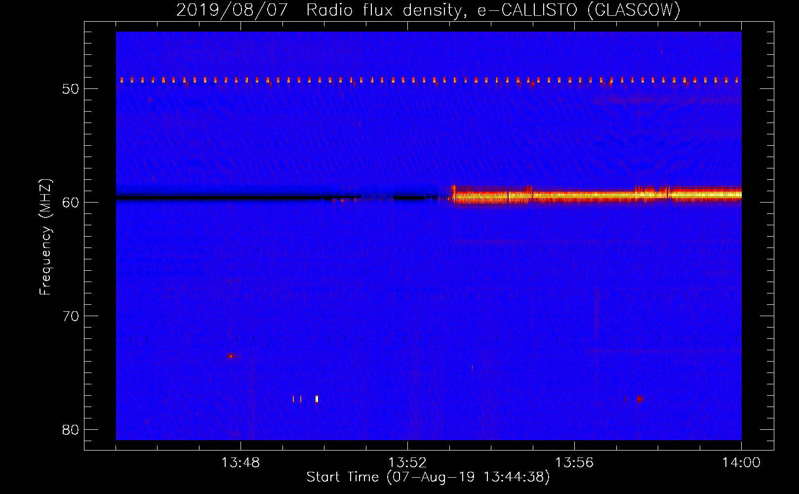Click the time tick label '14:00'
The height and width of the screenshot is (494, 799).
point(741,463)
